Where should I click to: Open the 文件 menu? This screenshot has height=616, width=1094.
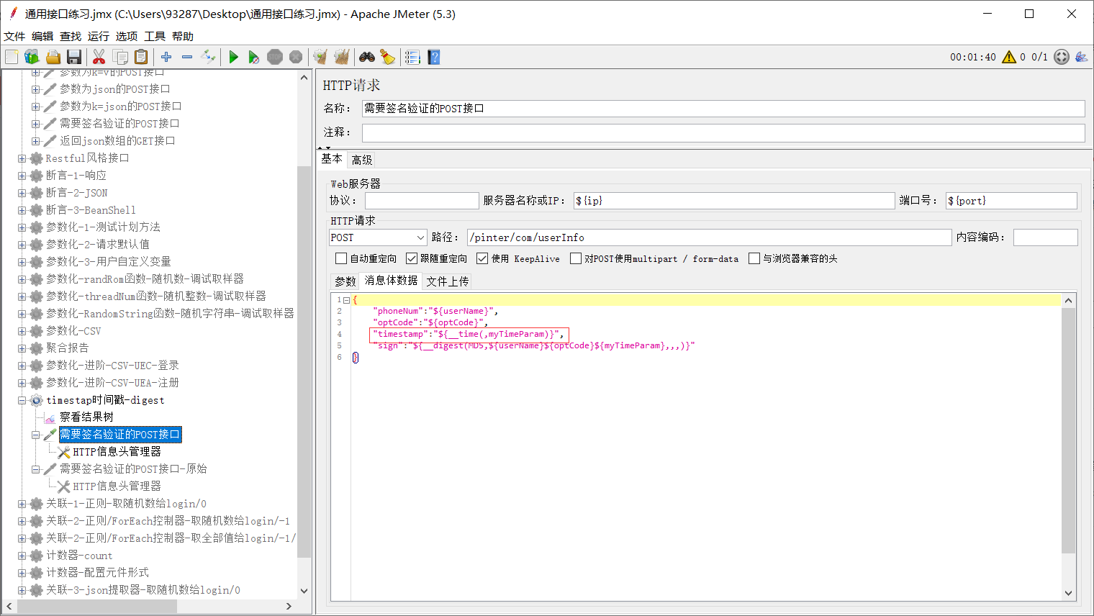click(14, 36)
